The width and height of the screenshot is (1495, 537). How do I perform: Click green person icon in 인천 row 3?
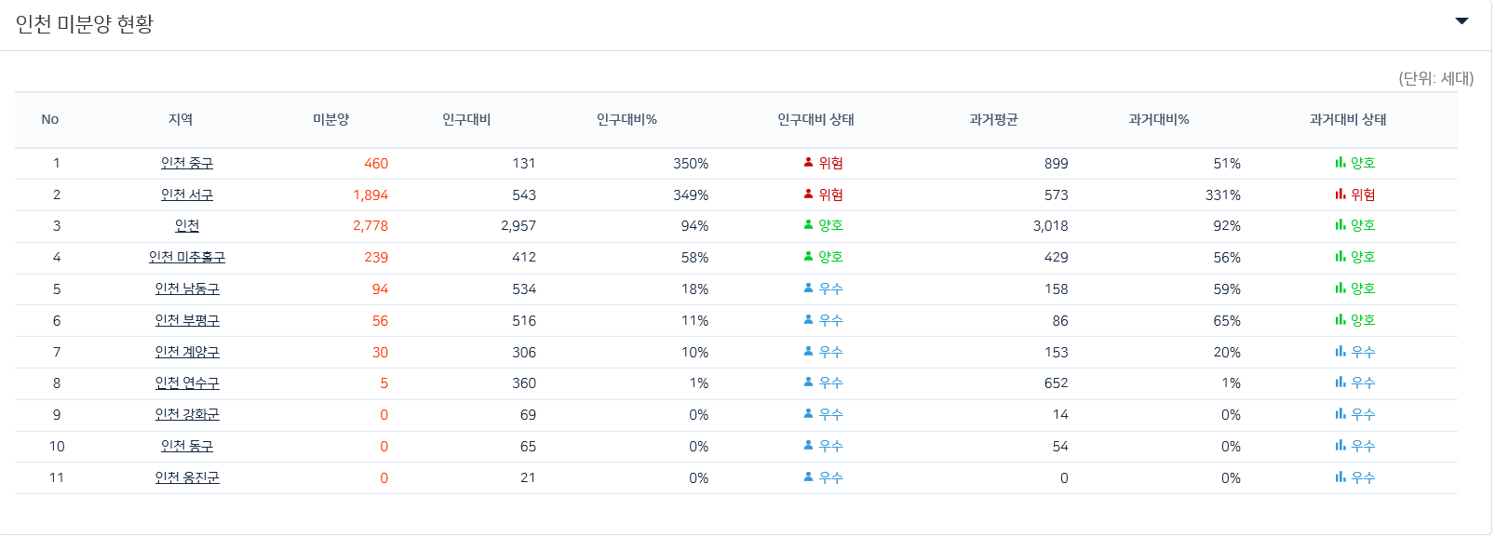808,224
